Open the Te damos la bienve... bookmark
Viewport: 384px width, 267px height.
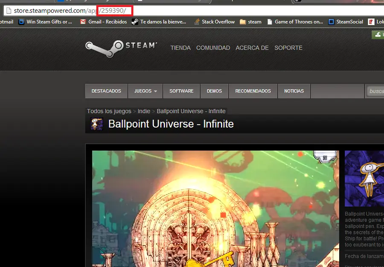click(x=159, y=22)
